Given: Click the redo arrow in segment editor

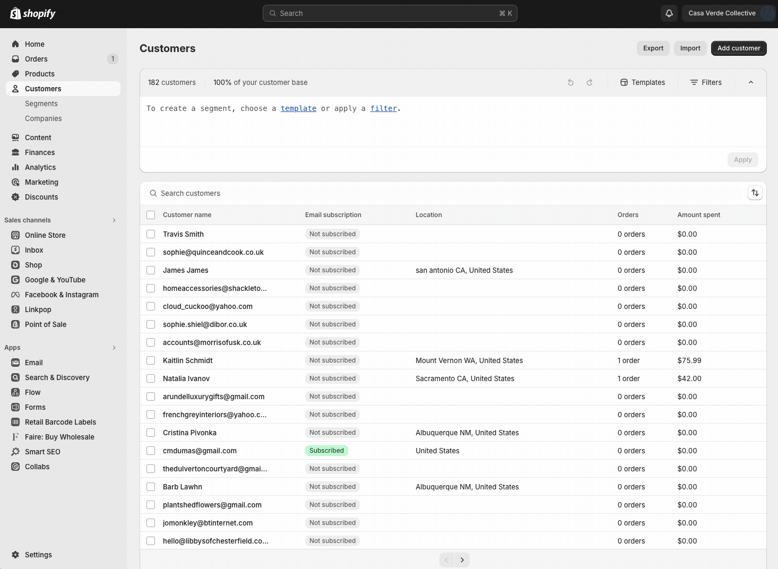Looking at the screenshot, I should coord(590,82).
